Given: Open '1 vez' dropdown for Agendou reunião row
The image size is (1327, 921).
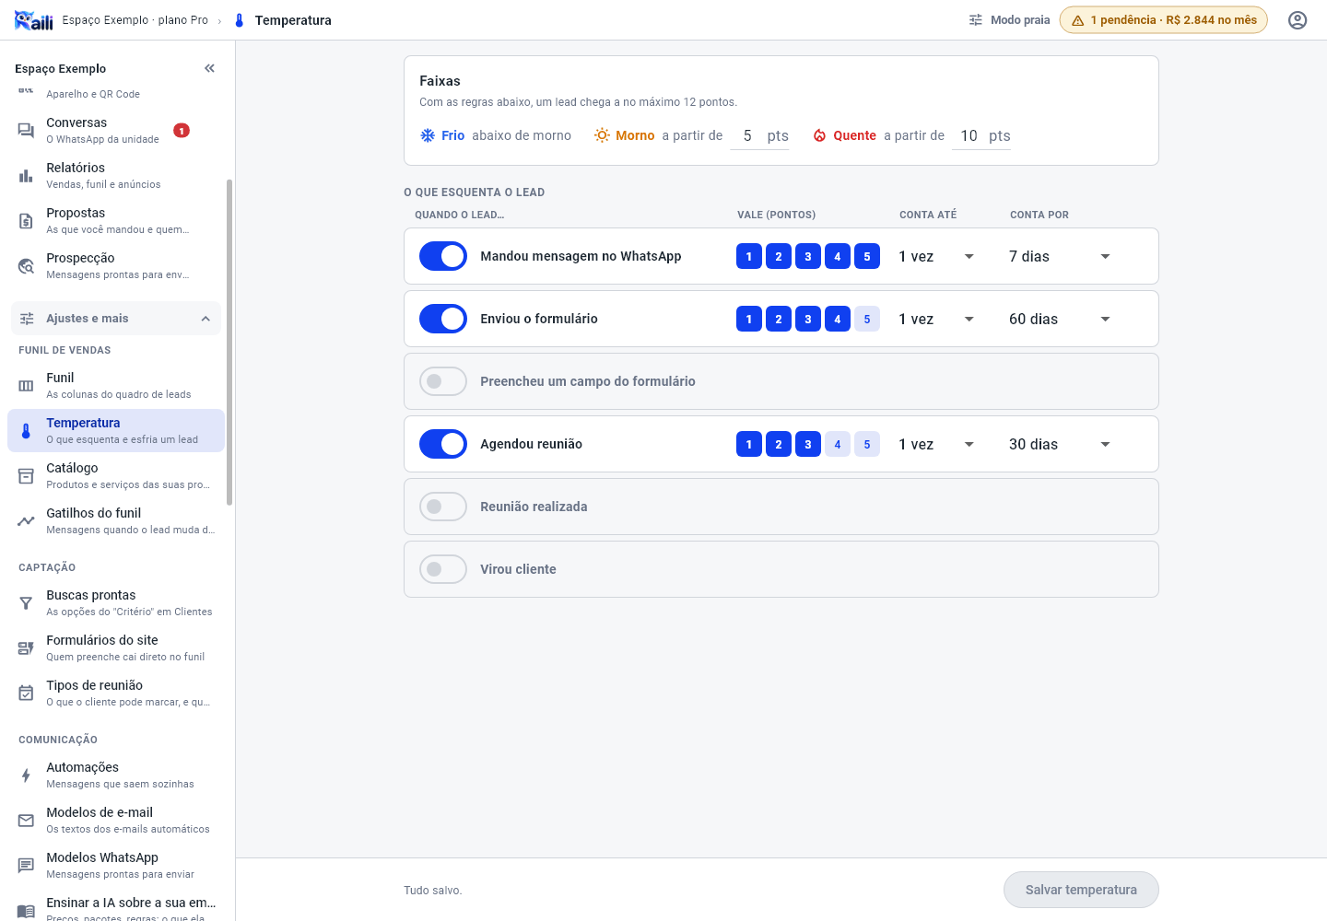Looking at the screenshot, I should pyautogui.click(x=937, y=444).
